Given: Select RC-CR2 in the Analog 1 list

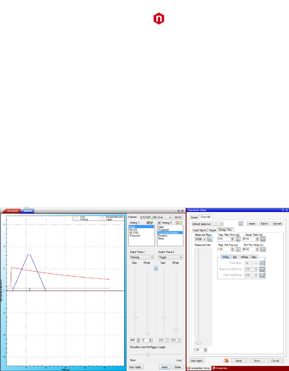Looking at the screenshot, I should [x=134, y=233].
